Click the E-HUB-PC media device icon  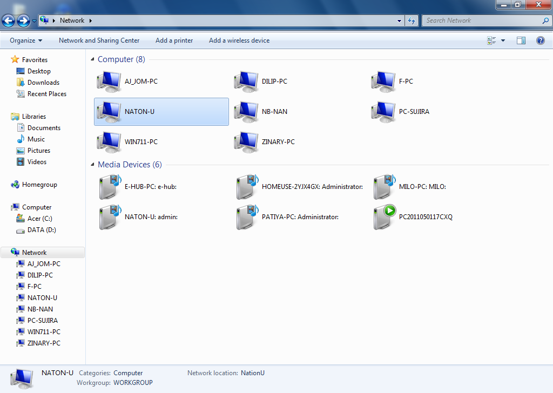coord(110,187)
